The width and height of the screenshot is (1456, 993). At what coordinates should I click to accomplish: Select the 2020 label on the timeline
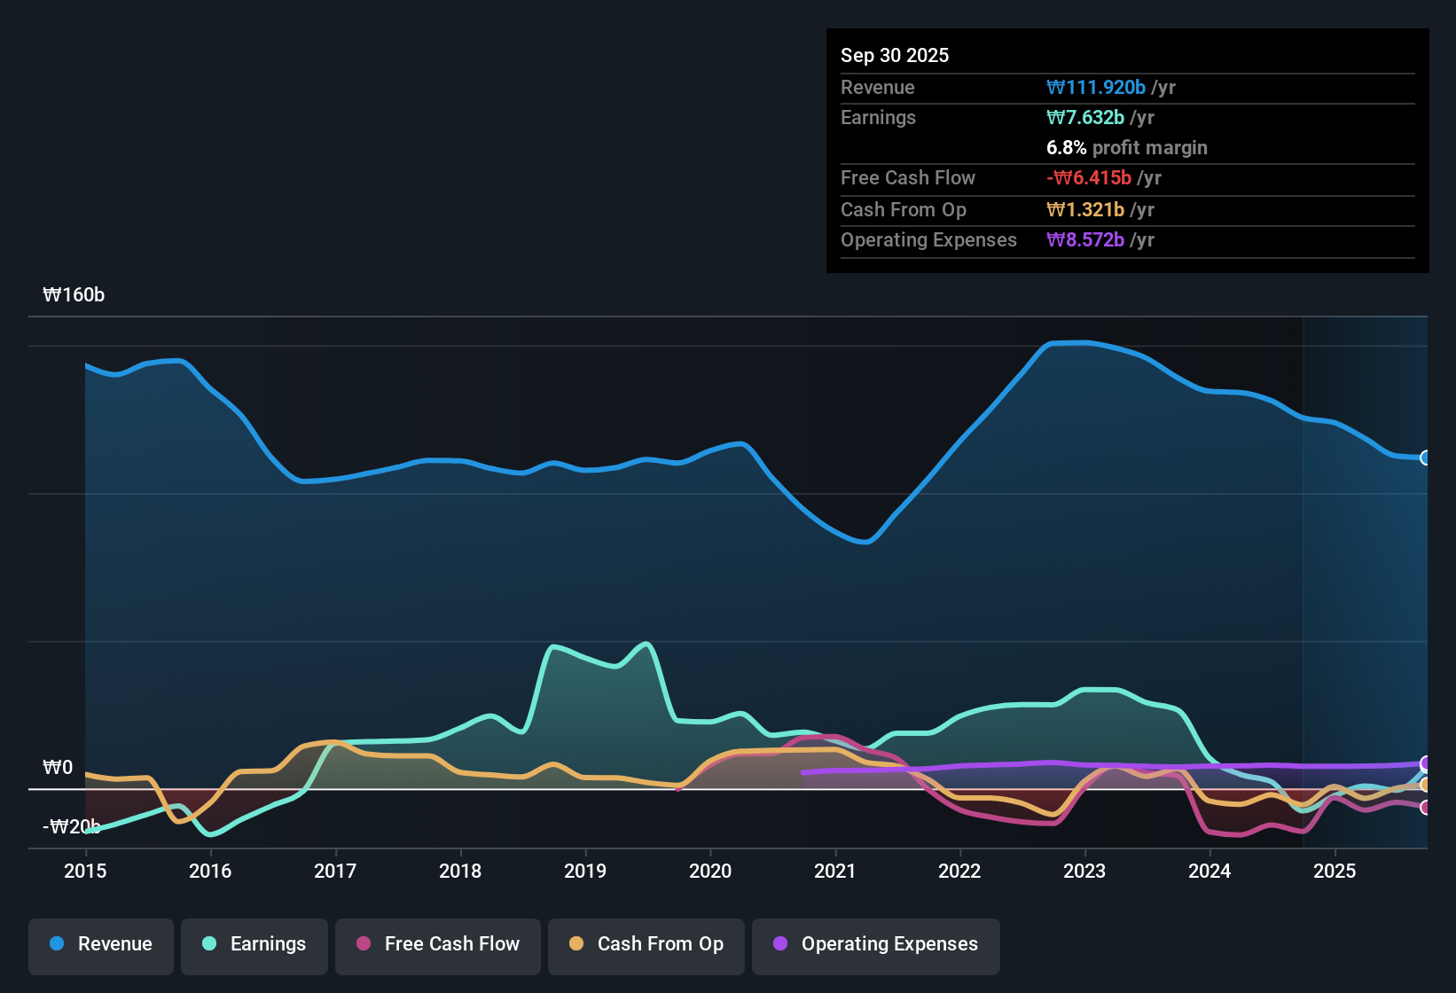tap(710, 872)
